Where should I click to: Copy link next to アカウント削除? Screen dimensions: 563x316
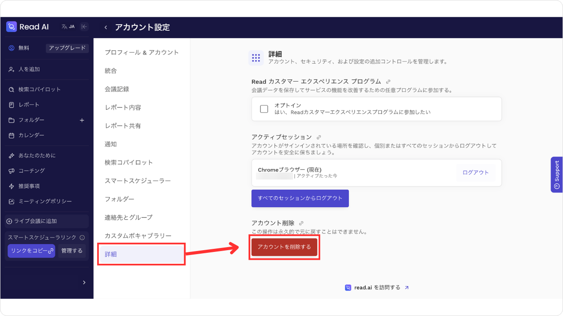[x=301, y=223]
